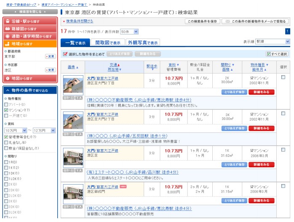294x222 pixels.
Task: Switch to 外観写真で表示 tab
Action: coord(143,43)
